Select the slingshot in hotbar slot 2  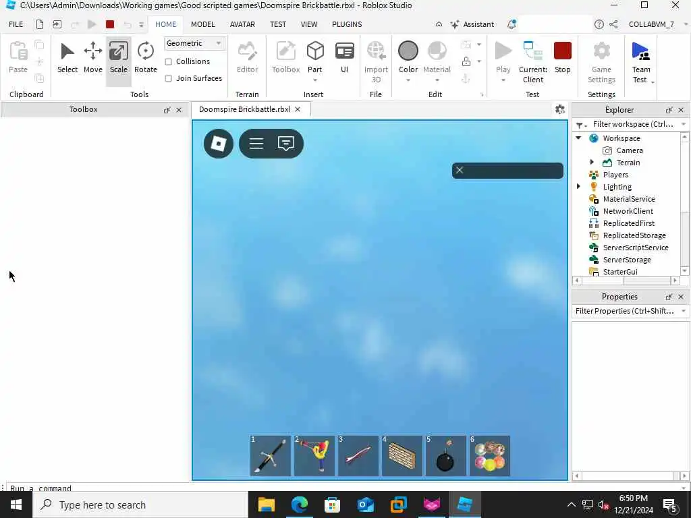pos(314,456)
